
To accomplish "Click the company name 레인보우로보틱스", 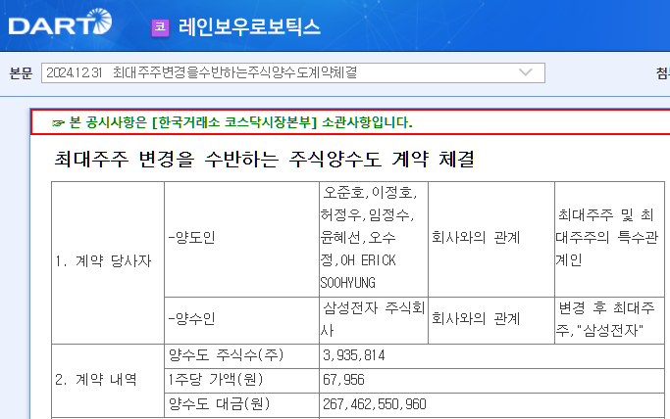I will coord(249,27).
